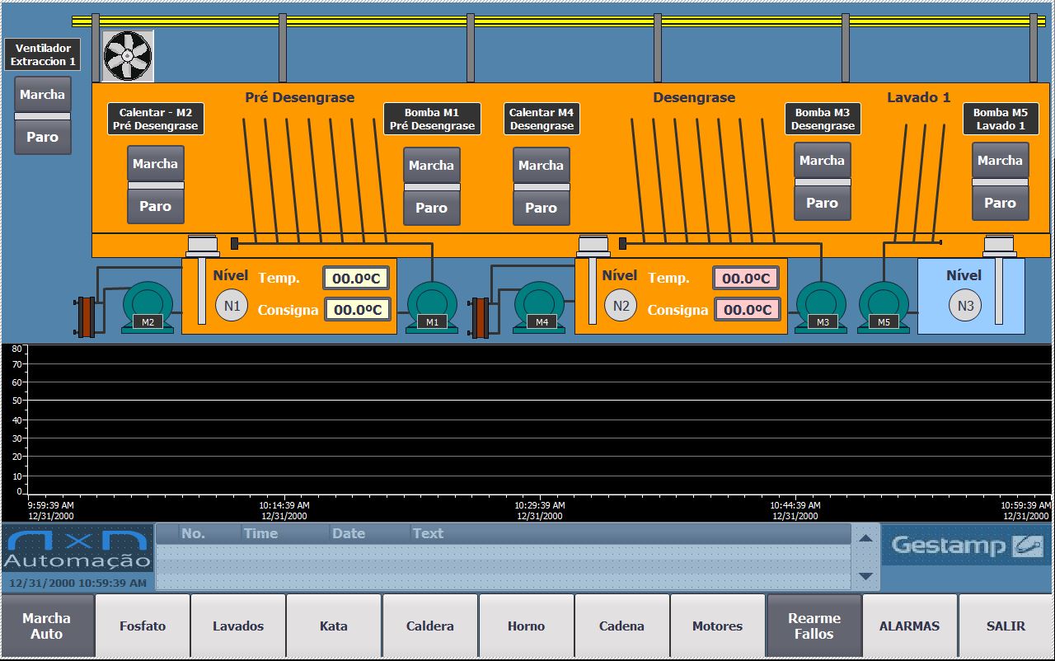Click the Pré Desengrase Consigna setpoint field
The image size is (1055, 661).
click(356, 310)
